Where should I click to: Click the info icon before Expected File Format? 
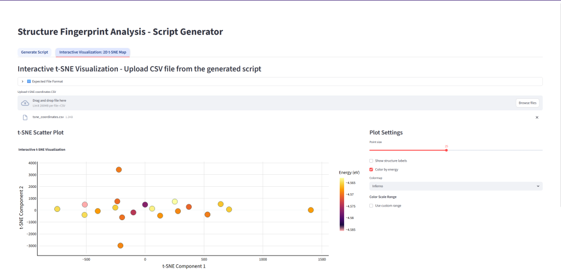[29, 81]
